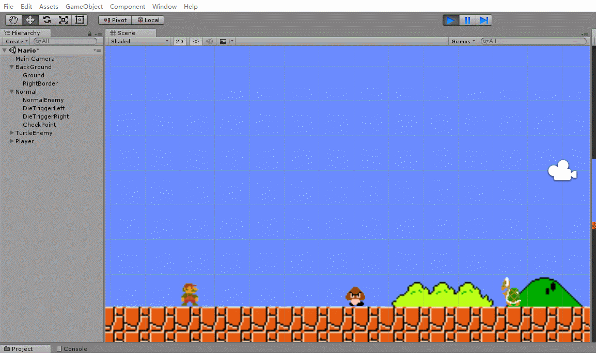Open the Component menu

[x=128, y=7]
